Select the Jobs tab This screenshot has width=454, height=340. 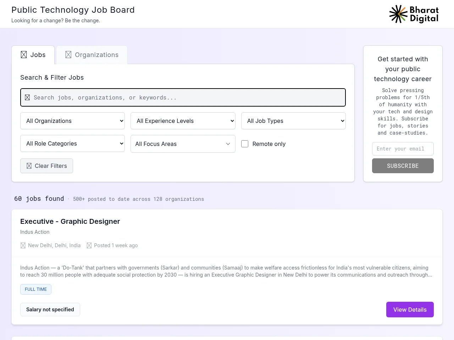point(33,55)
